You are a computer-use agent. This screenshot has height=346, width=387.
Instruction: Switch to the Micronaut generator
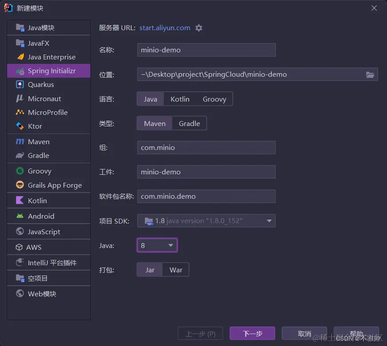point(49,98)
